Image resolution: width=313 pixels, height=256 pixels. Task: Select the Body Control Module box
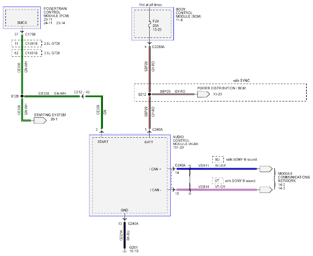click(153, 24)
